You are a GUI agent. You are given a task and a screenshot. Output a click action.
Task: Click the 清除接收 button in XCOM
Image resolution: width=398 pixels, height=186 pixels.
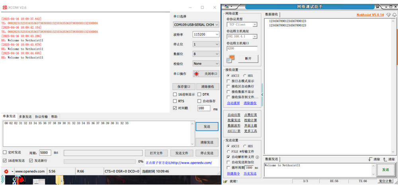(207, 86)
